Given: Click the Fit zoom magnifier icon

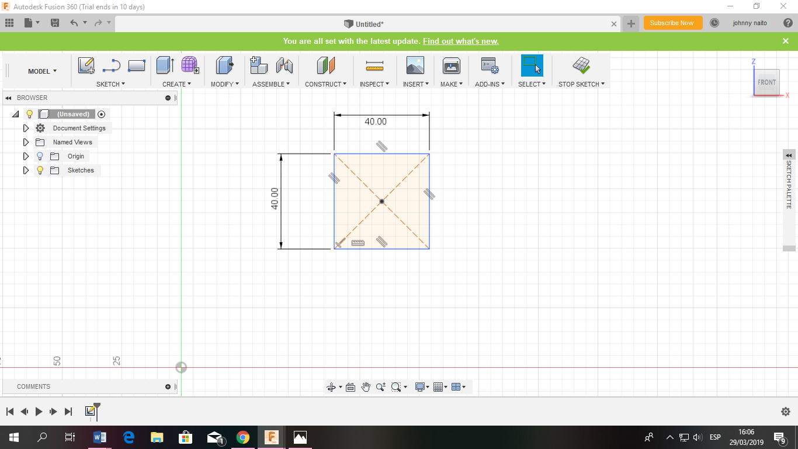Looking at the screenshot, I should click(396, 387).
